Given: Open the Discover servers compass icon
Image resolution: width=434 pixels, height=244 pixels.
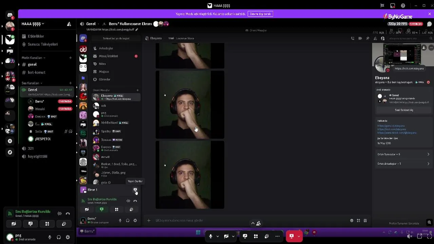Looking at the screenshot, I should 10,152.
